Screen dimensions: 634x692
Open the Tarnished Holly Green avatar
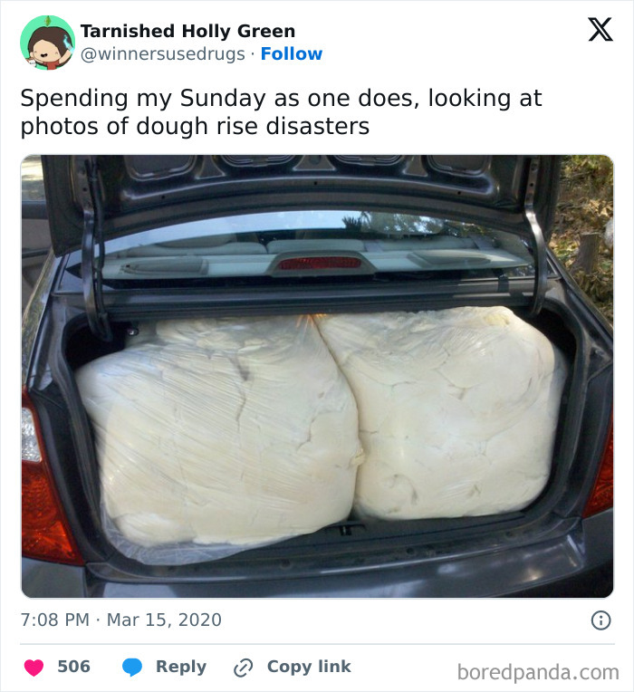47,43
